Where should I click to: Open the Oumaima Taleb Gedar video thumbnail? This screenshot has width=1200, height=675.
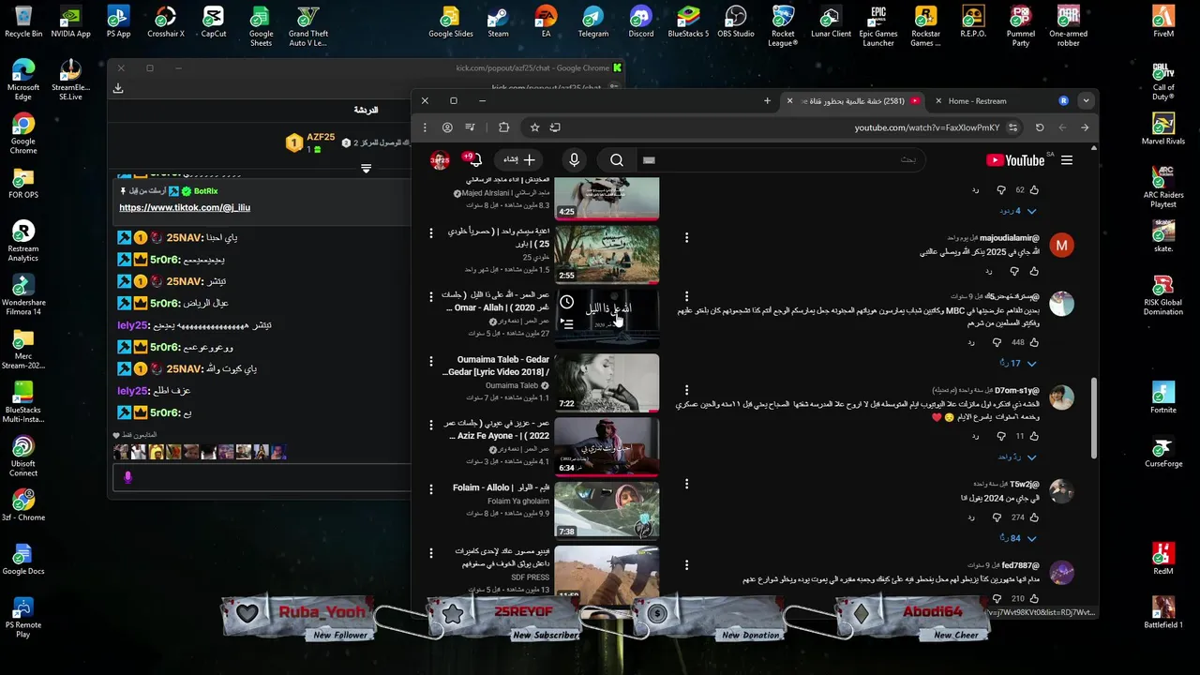click(607, 382)
